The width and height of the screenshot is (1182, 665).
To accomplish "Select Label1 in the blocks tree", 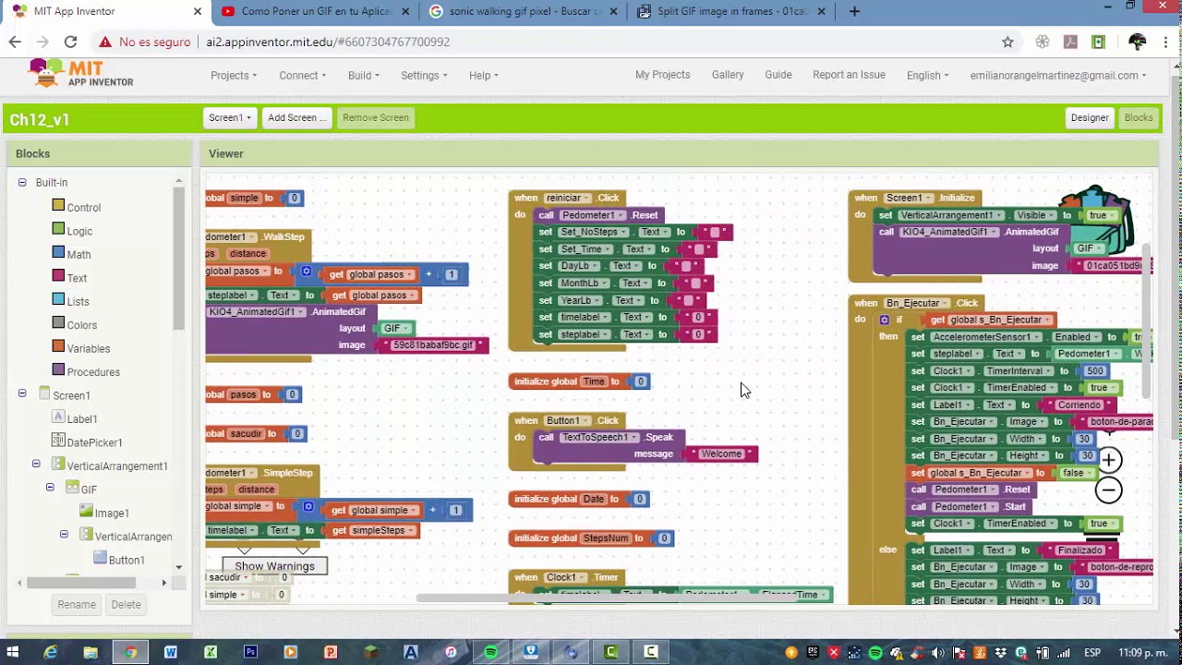I will click(x=82, y=419).
